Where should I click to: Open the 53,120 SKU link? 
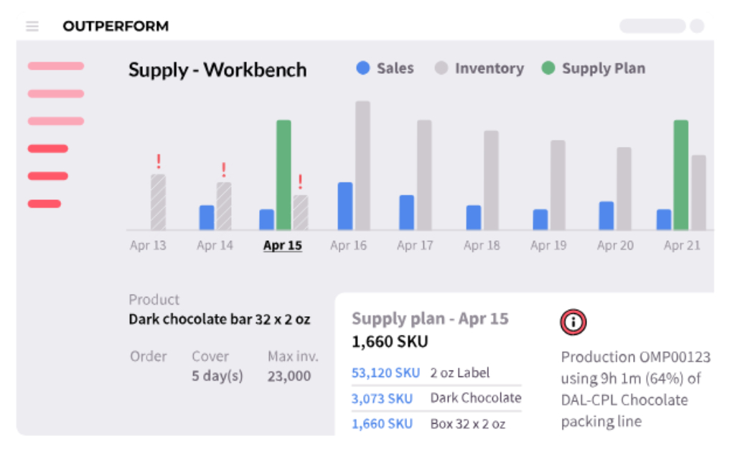click(385, 373)
